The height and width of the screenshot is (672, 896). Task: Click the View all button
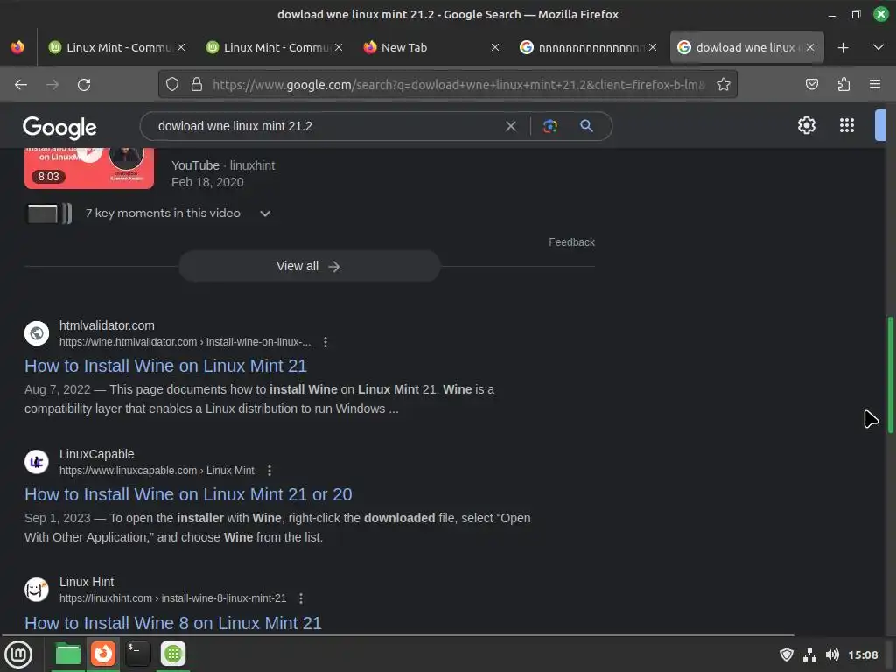pos(309,266)
